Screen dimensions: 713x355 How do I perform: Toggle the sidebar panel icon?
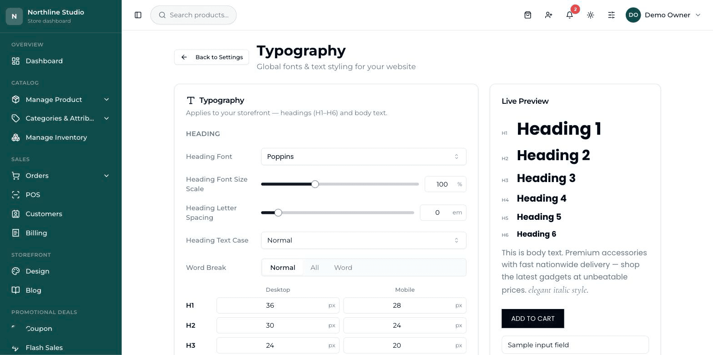[138, 15]
